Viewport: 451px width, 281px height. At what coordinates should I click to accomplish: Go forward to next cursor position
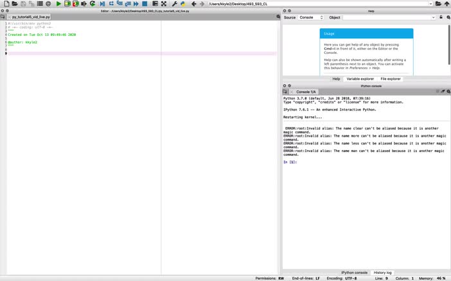tap(202, 4)
